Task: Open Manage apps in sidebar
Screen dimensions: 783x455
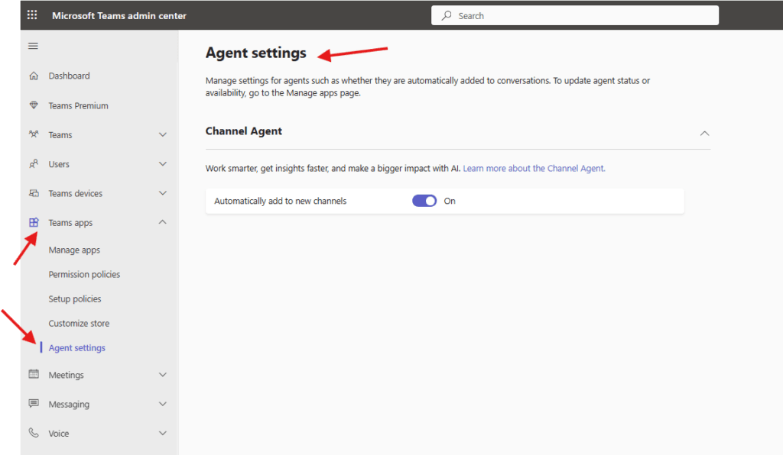Action: [74, 250]
